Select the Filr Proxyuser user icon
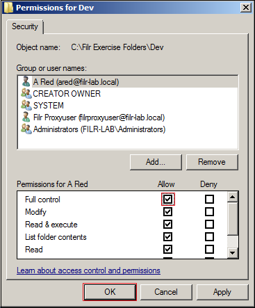 26,117
